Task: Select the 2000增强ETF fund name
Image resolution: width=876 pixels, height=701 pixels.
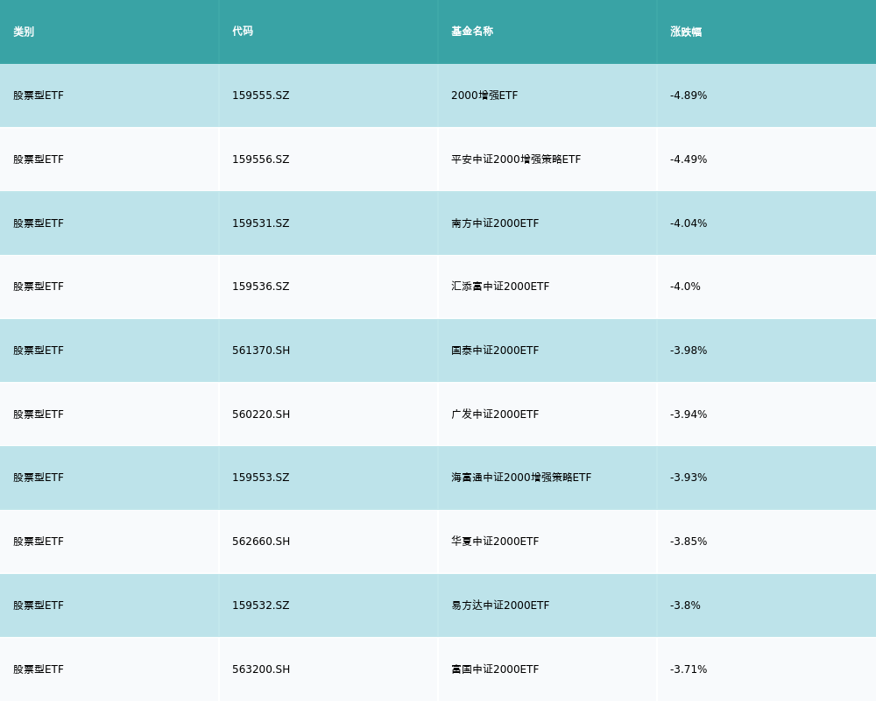Action: (x=484, y=96)
